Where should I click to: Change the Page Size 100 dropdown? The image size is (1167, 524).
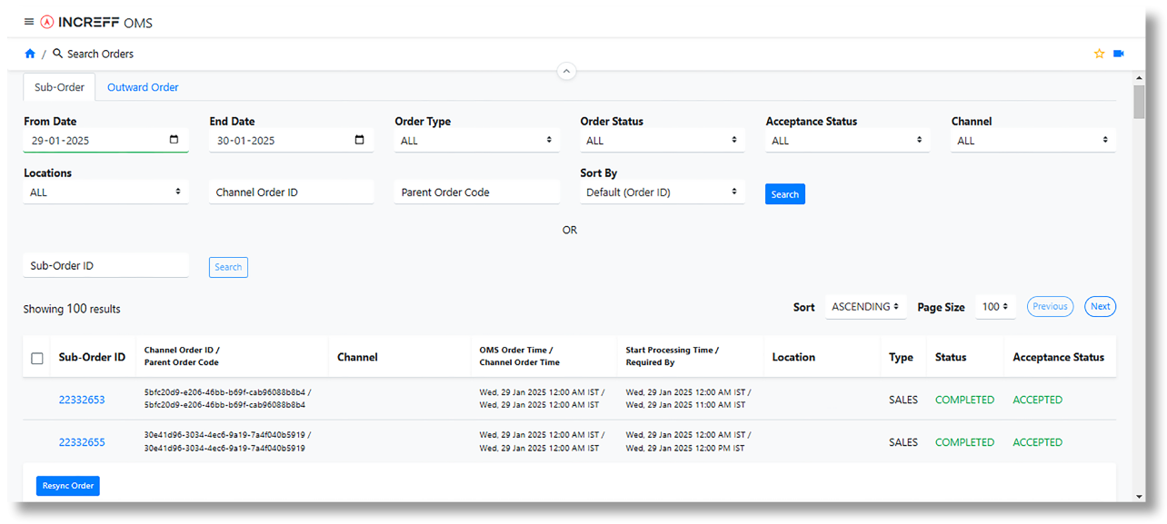(x=995, y=307)
